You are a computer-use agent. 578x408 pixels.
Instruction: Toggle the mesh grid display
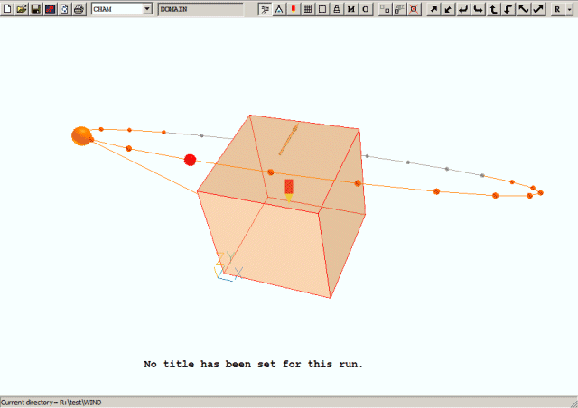pyautogui.click(x=308, y=9)
